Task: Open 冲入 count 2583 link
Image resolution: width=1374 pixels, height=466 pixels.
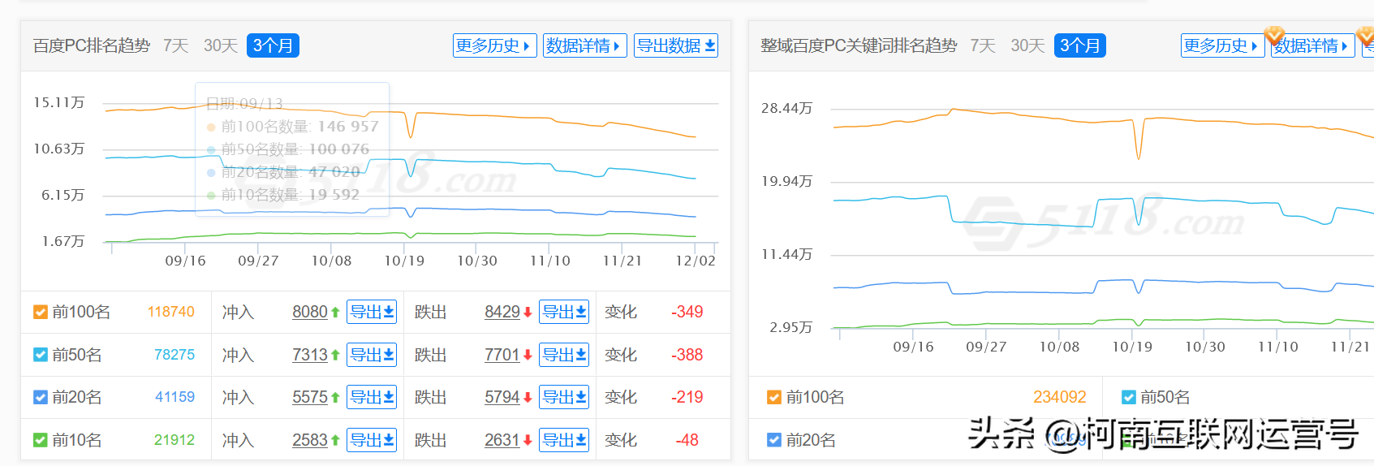Action: pos(310,440)
